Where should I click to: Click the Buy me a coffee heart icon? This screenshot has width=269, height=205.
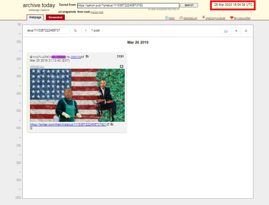pos(232,17)
